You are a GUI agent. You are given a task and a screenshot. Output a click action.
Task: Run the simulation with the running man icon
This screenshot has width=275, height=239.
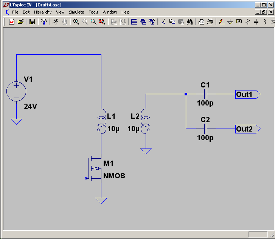pyautogui.click(x=56, y=22)
